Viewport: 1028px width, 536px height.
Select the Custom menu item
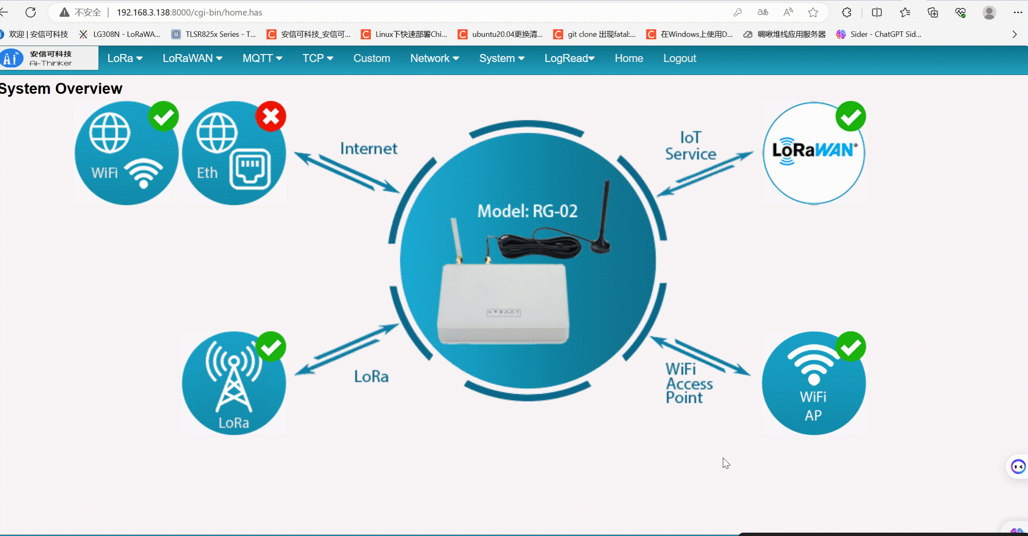tap(372, 58)
